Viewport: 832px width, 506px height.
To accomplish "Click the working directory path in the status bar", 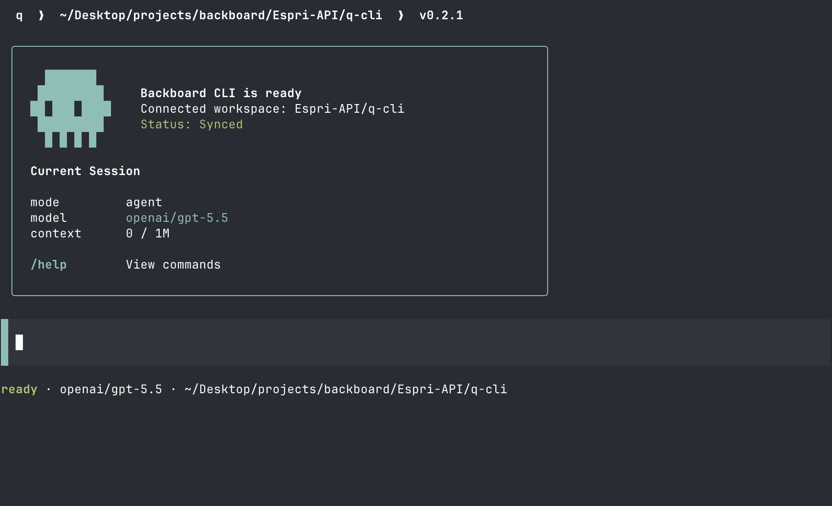I will click(x=346, y=390).
